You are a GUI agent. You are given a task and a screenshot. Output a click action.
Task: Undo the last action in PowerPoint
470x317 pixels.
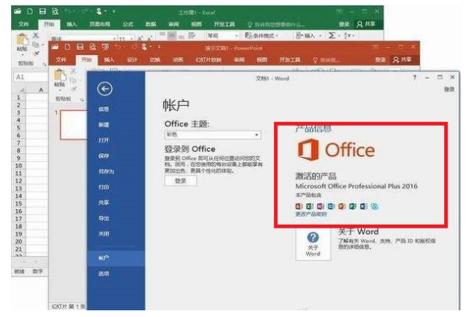(118, 47)
